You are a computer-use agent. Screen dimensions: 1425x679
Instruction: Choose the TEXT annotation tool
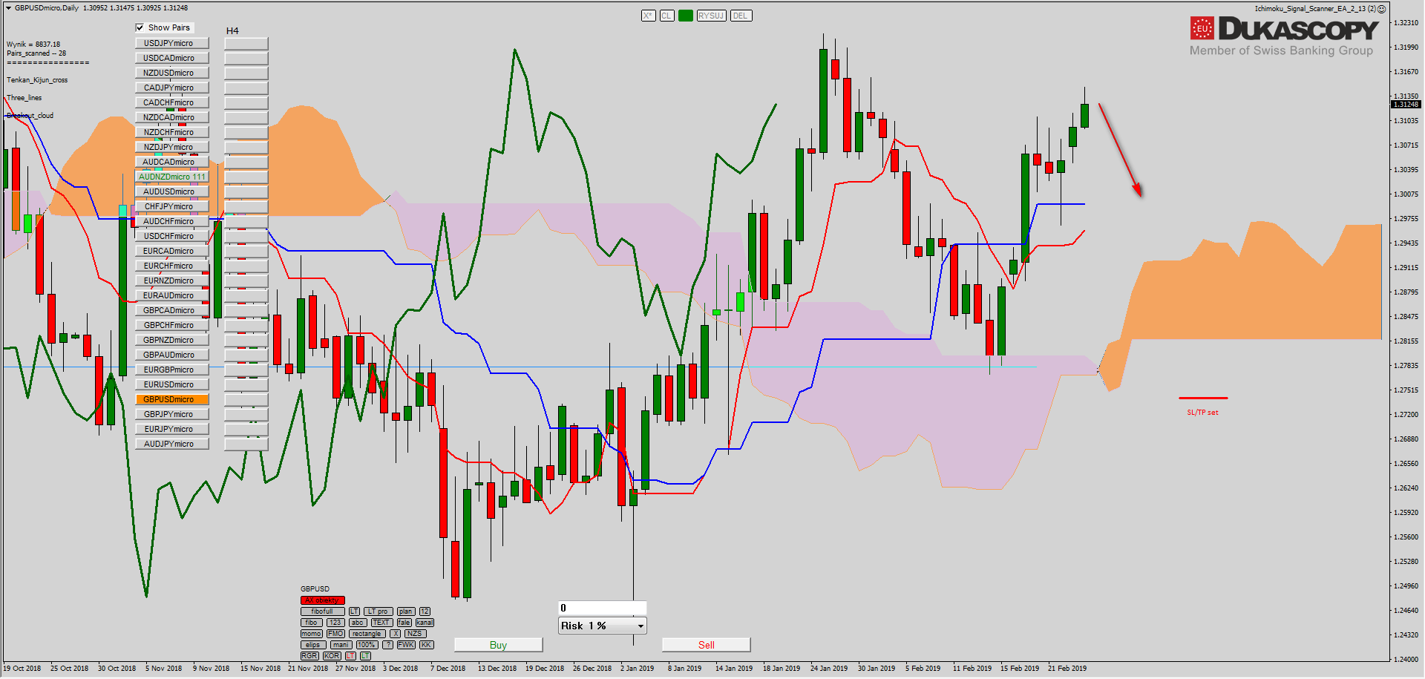tap(381, 623)
